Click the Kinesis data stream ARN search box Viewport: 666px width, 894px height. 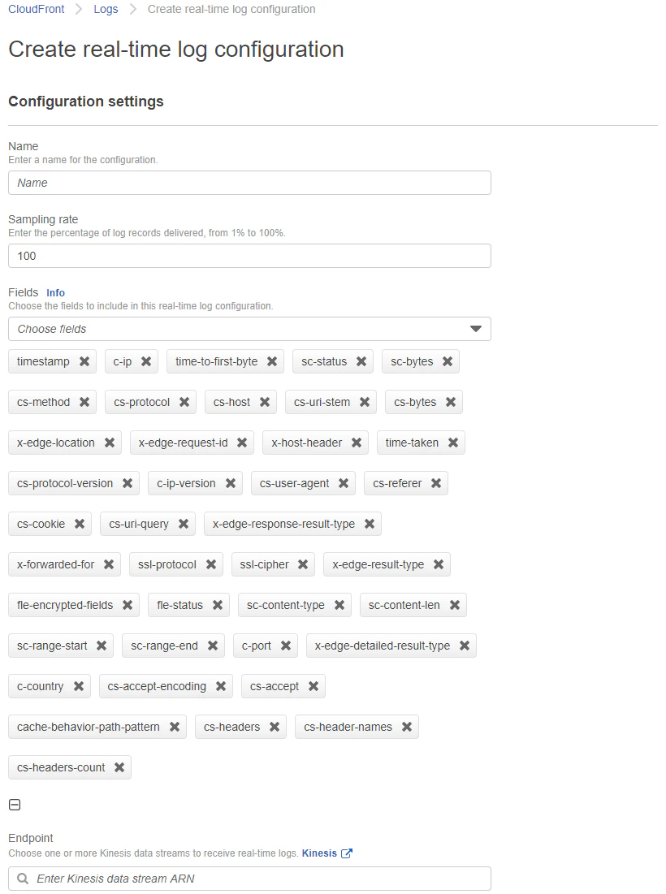coord(249,878)
